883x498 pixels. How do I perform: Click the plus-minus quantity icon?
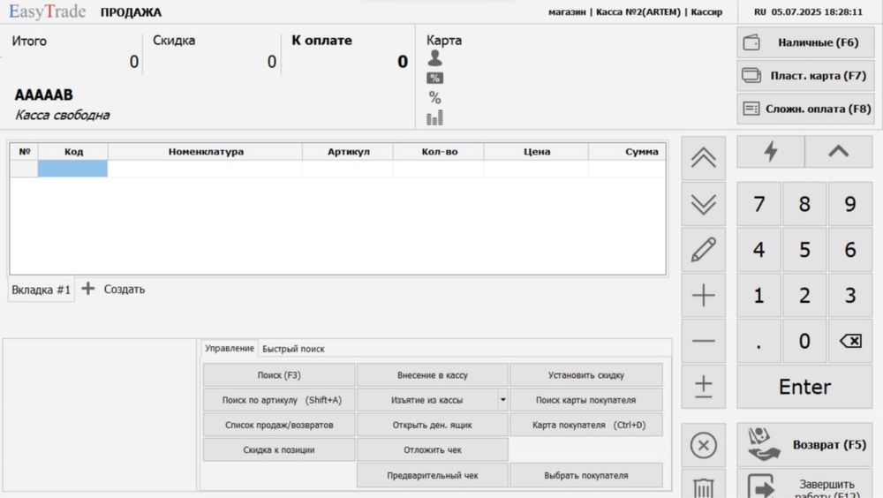[704, 387]
